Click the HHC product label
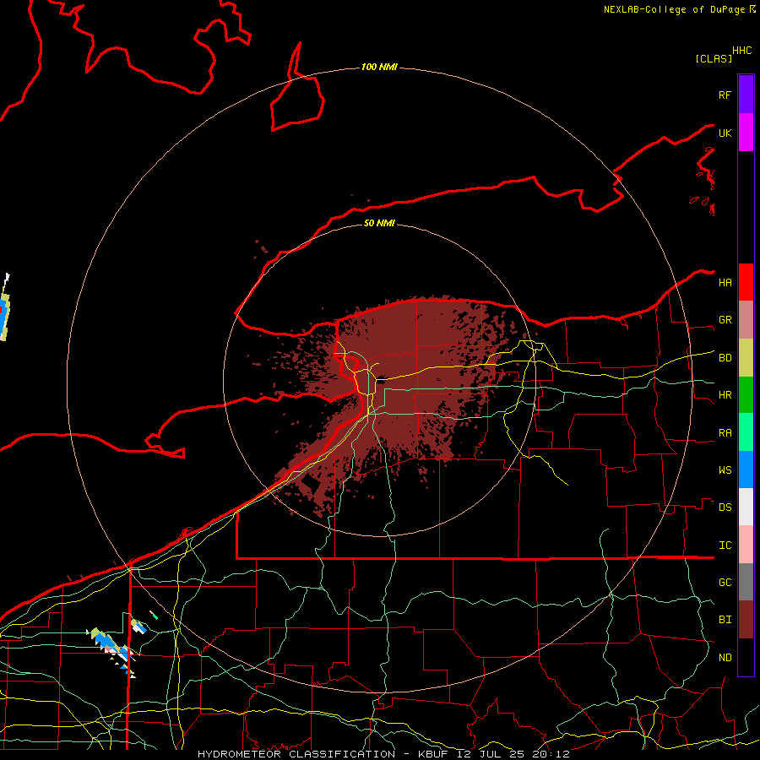This screenshot has width=760, height=760. point(742,51)
